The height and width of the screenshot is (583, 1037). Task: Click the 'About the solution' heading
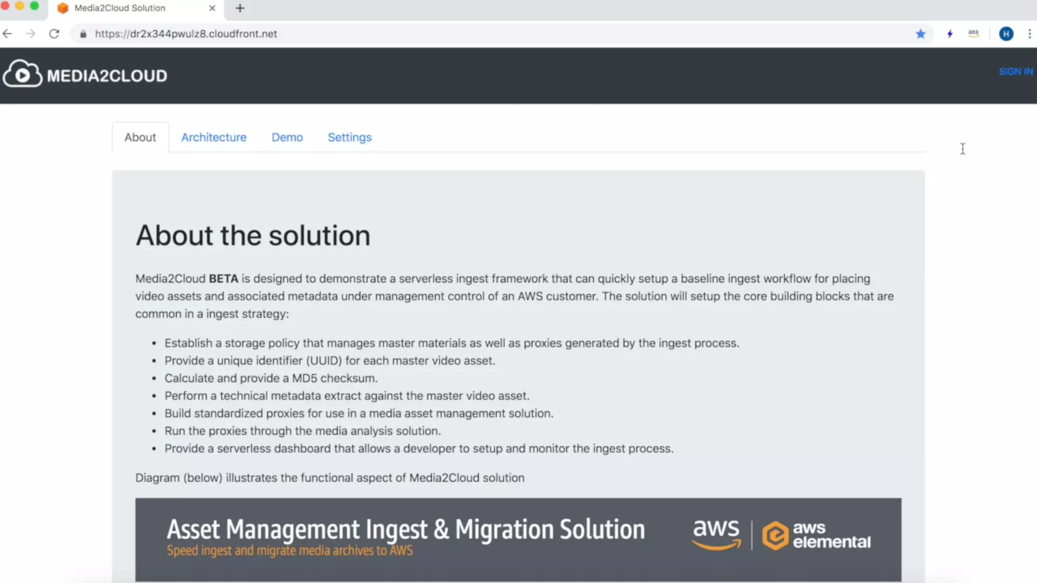[x=253, y=235]
